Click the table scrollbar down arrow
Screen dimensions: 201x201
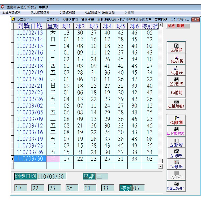[160, 166]
